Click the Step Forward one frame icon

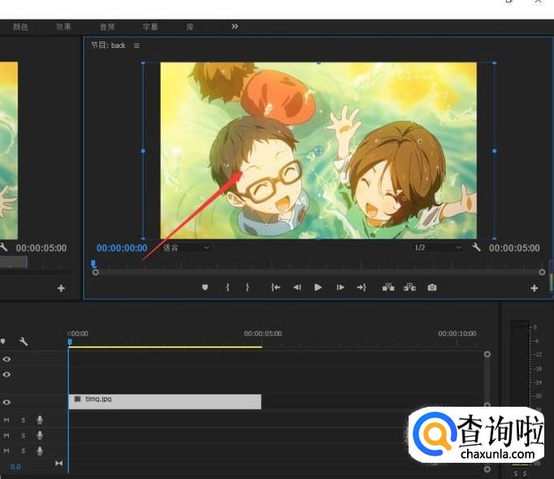pos(340,287)
